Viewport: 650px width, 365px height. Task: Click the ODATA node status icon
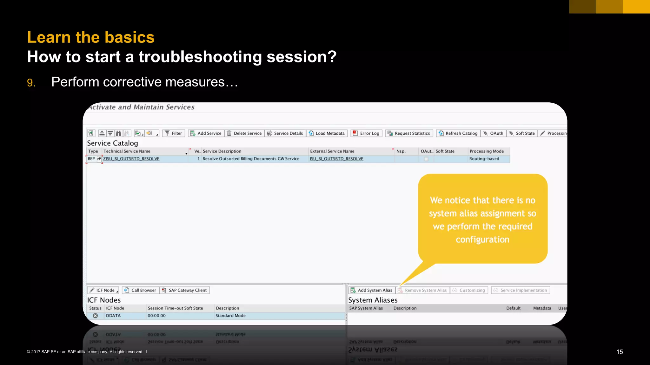tap(95, 316)
